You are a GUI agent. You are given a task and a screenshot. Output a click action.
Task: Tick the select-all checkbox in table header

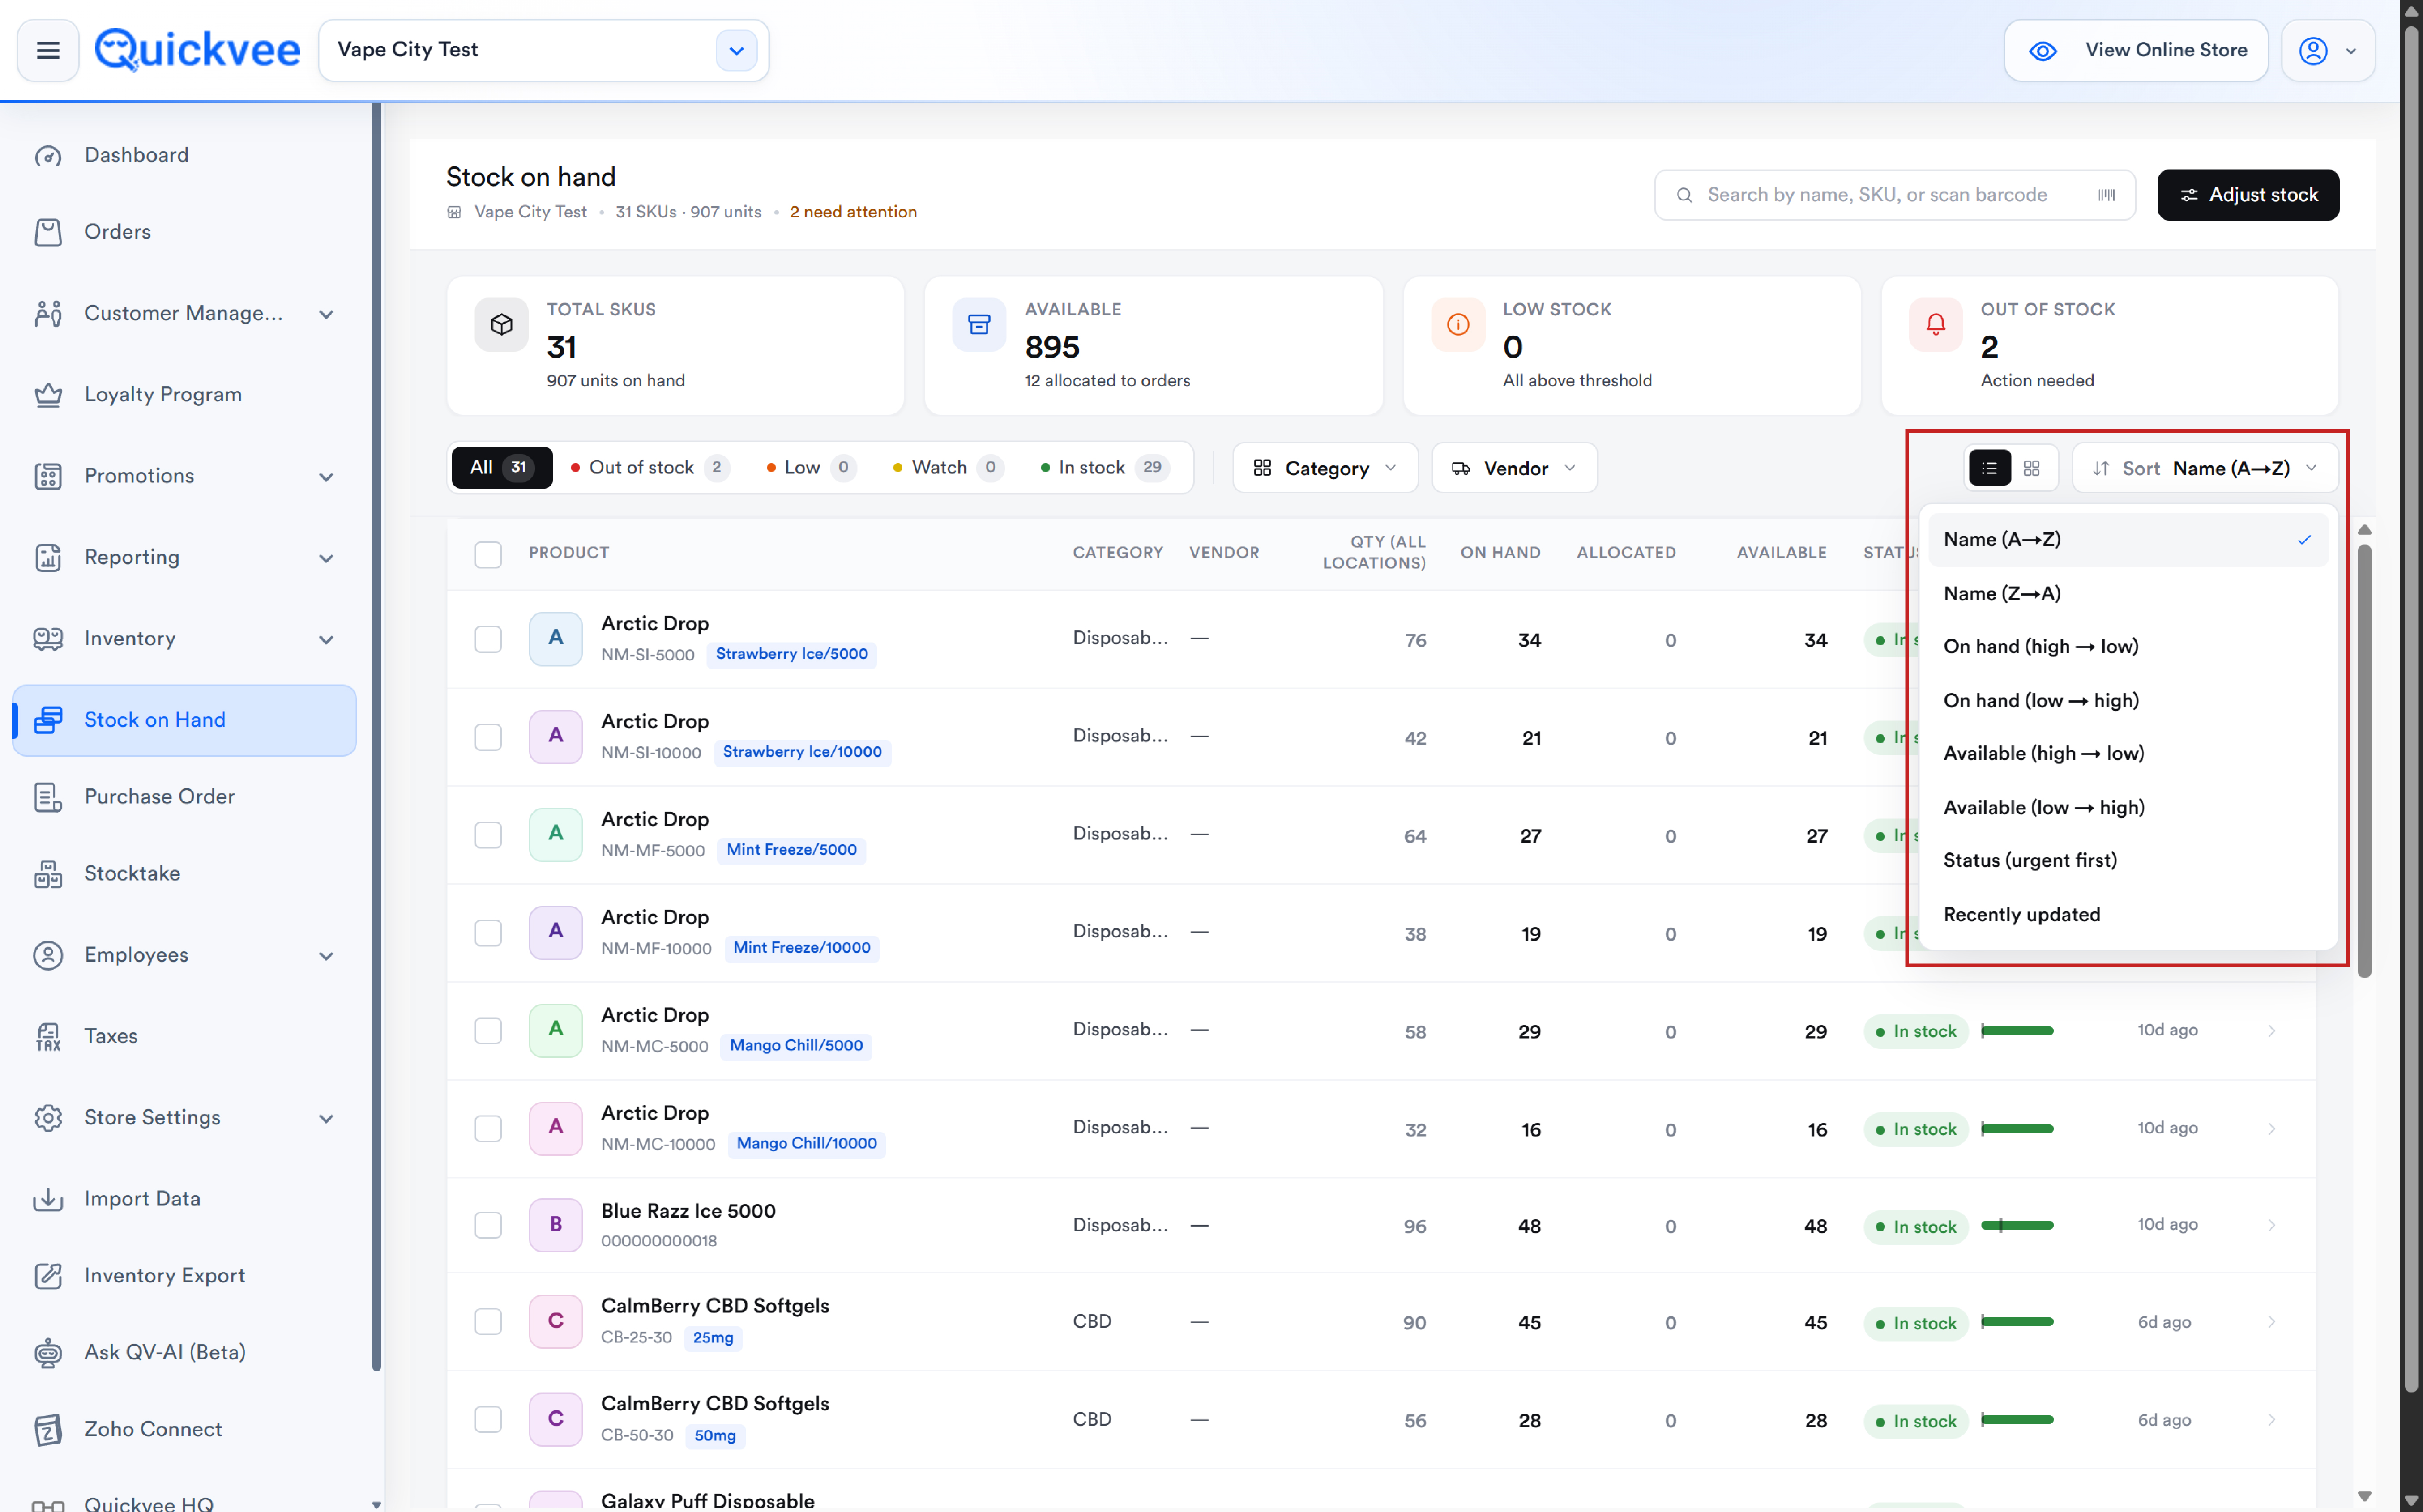[488, 554]
